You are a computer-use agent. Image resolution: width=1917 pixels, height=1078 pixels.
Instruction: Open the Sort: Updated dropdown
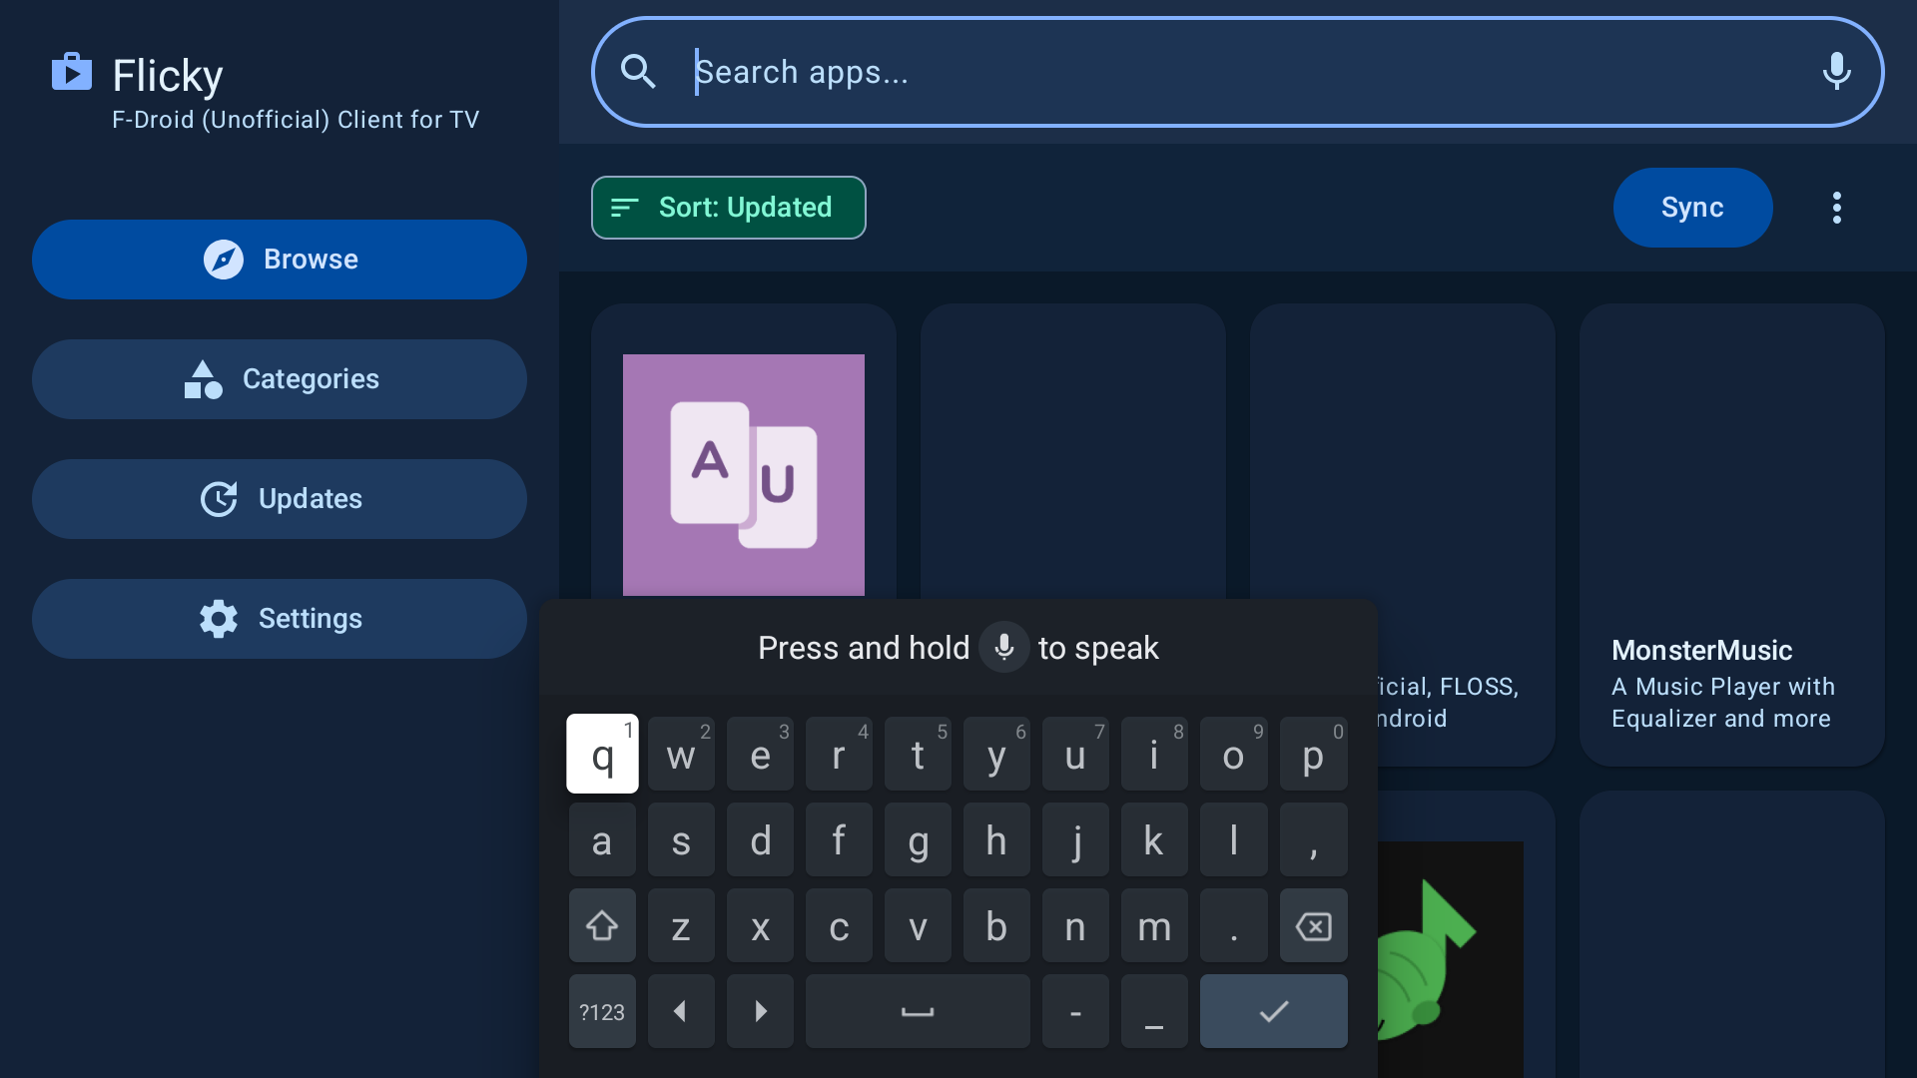pyautogui.click(x=728, y=208)
